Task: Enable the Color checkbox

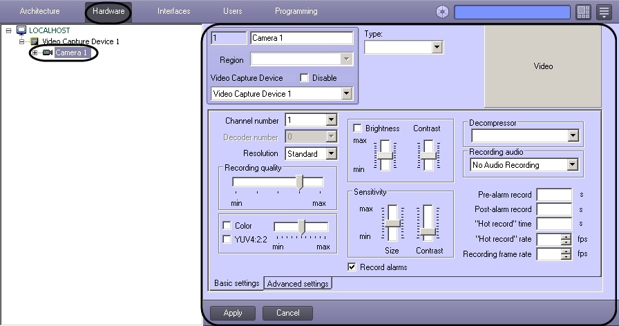Action: click(227, 226)
